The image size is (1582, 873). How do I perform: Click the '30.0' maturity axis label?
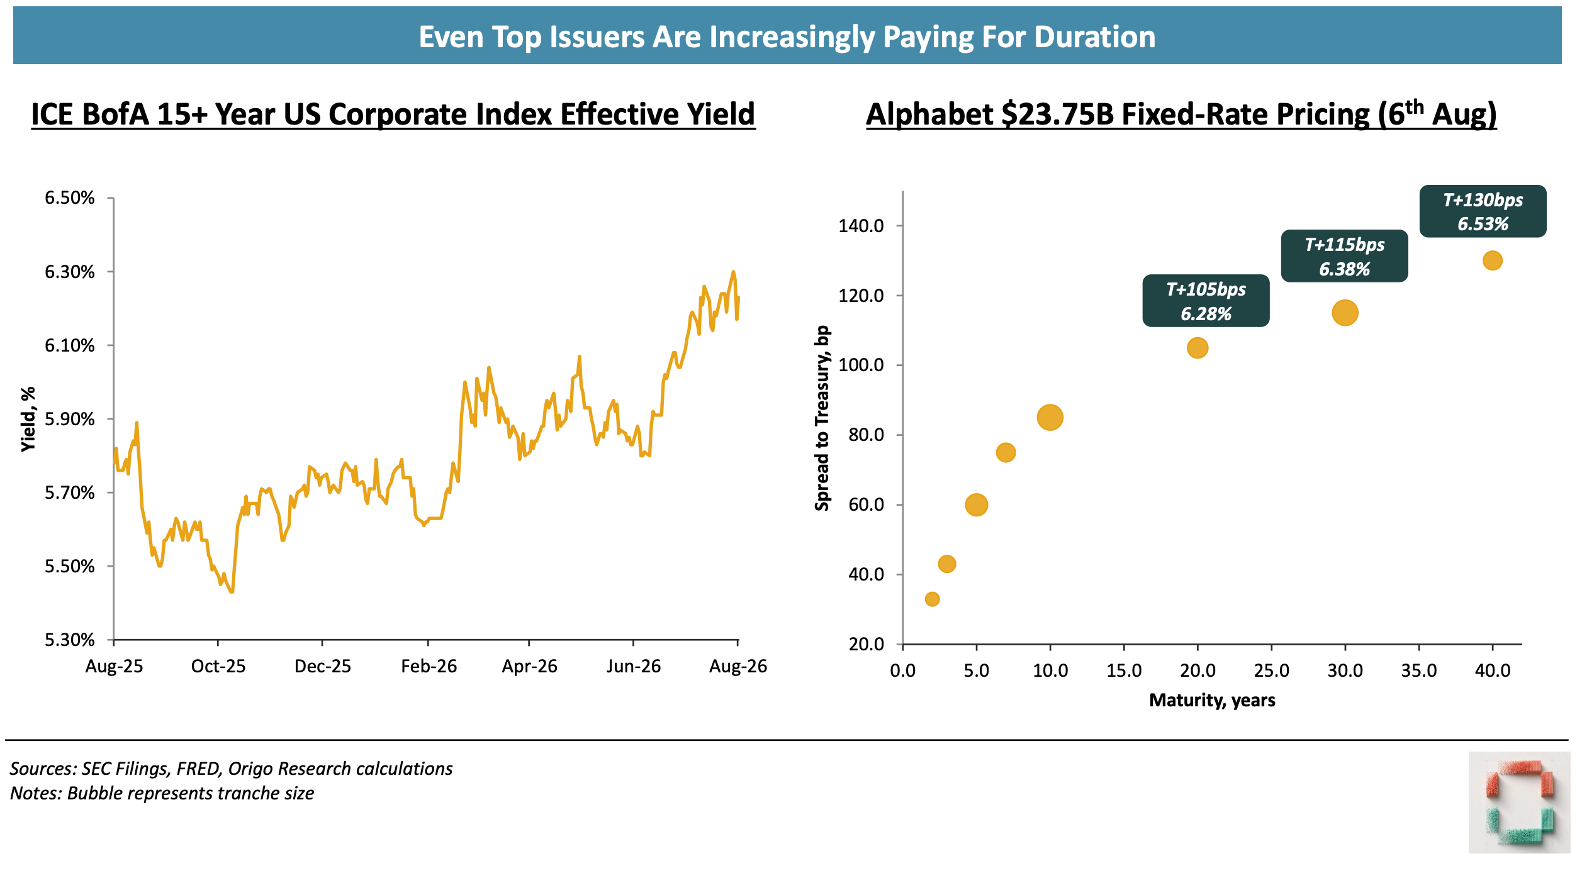[x=1345, y=670]
